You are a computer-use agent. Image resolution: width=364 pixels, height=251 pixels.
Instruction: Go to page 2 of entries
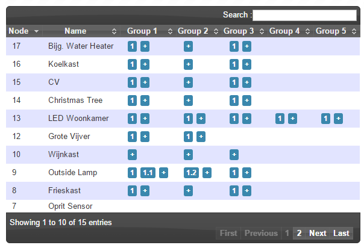299,234
